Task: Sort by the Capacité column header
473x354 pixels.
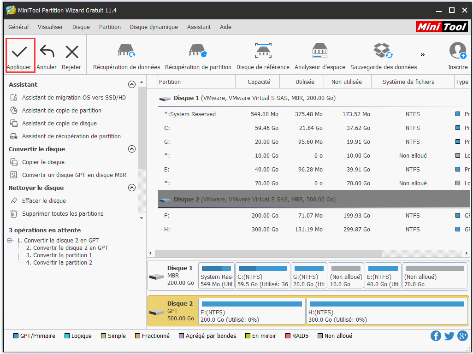Action: point(258,82)
